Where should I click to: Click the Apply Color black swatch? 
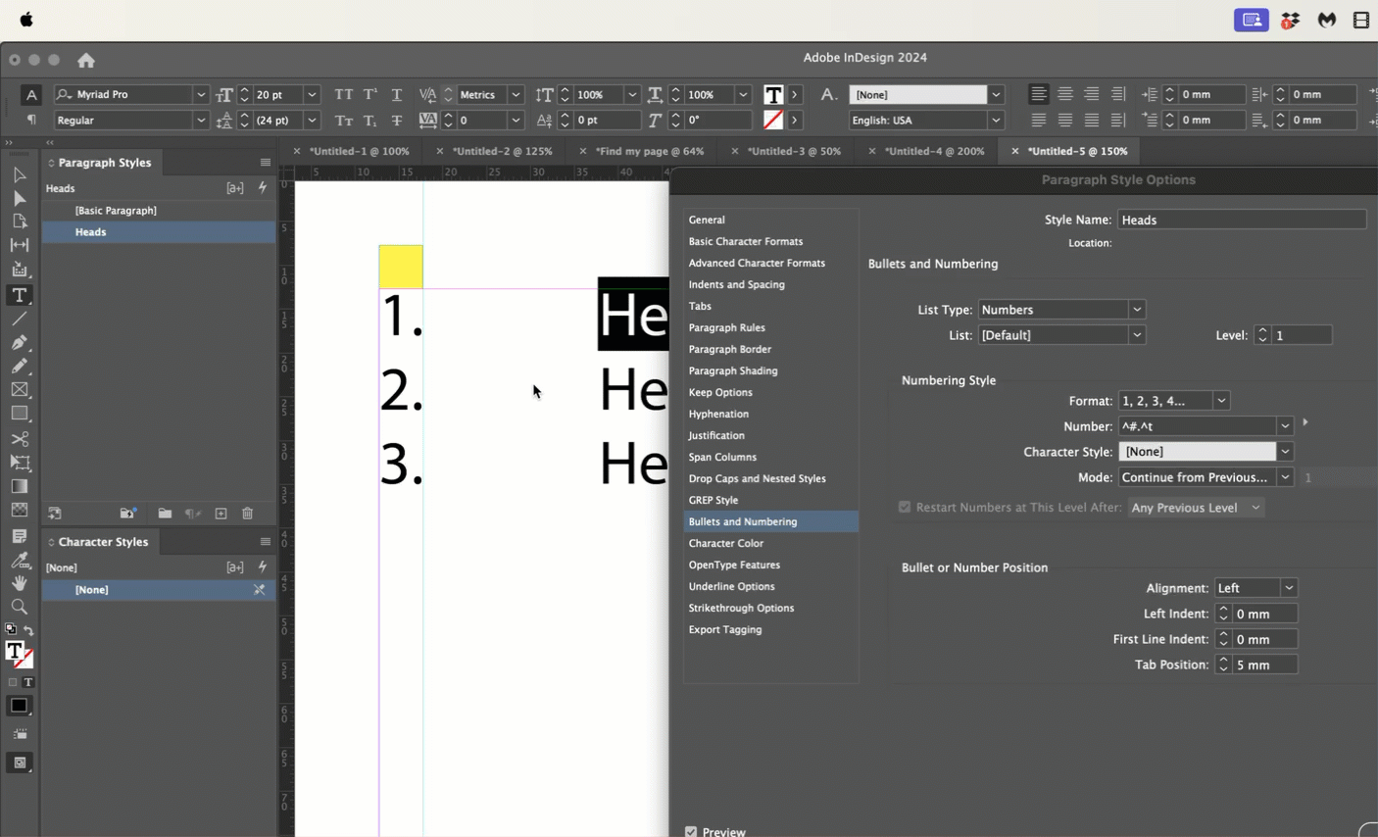tap(19, 706)
